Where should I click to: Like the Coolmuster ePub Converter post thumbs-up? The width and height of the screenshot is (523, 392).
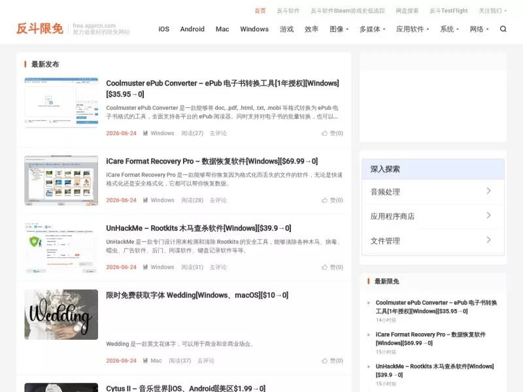[324, 133]
